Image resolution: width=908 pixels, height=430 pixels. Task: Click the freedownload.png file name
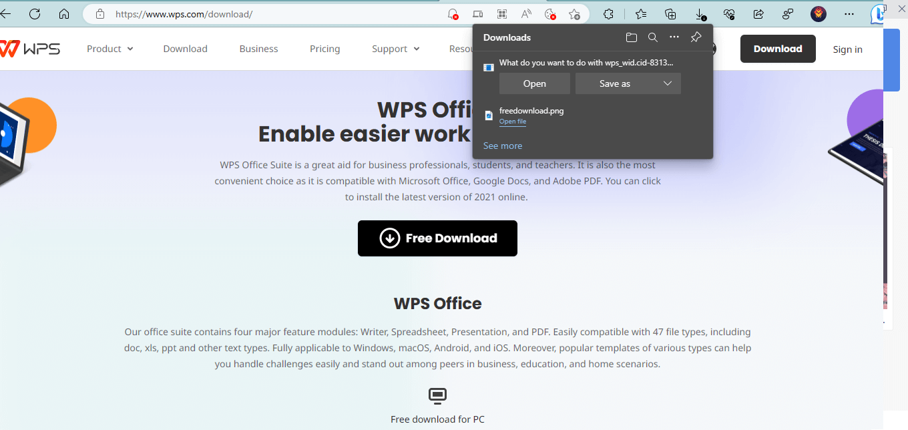531,111
